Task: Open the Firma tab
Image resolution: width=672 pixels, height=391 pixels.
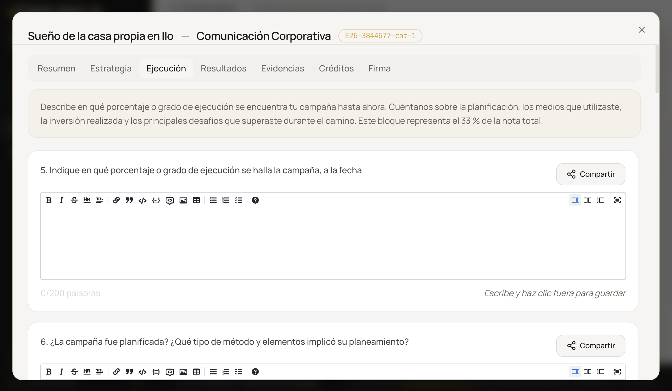Action: (x=379, y=68)
